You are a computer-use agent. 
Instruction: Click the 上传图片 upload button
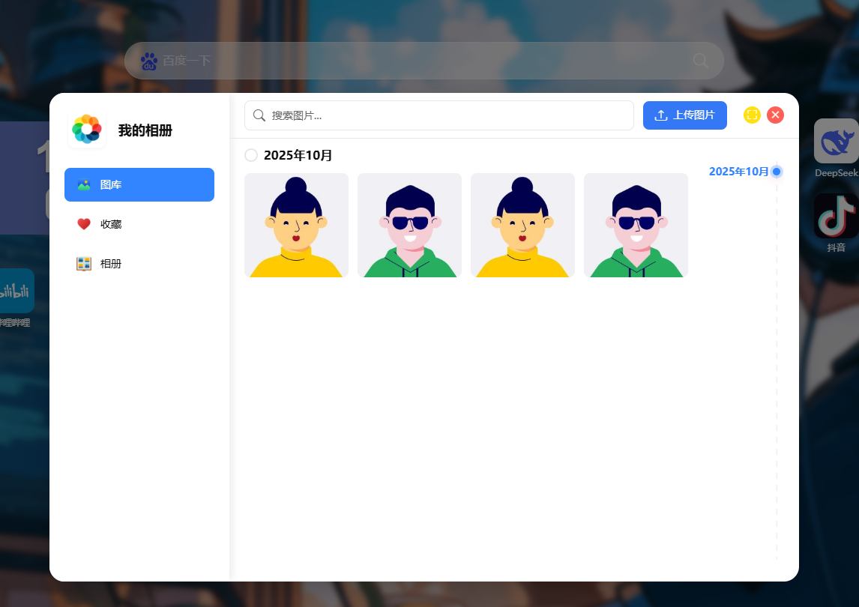685,115
